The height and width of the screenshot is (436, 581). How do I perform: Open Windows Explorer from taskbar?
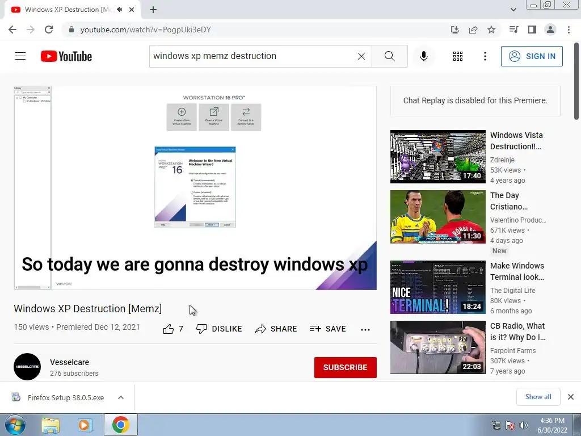(x=50, y=425)
